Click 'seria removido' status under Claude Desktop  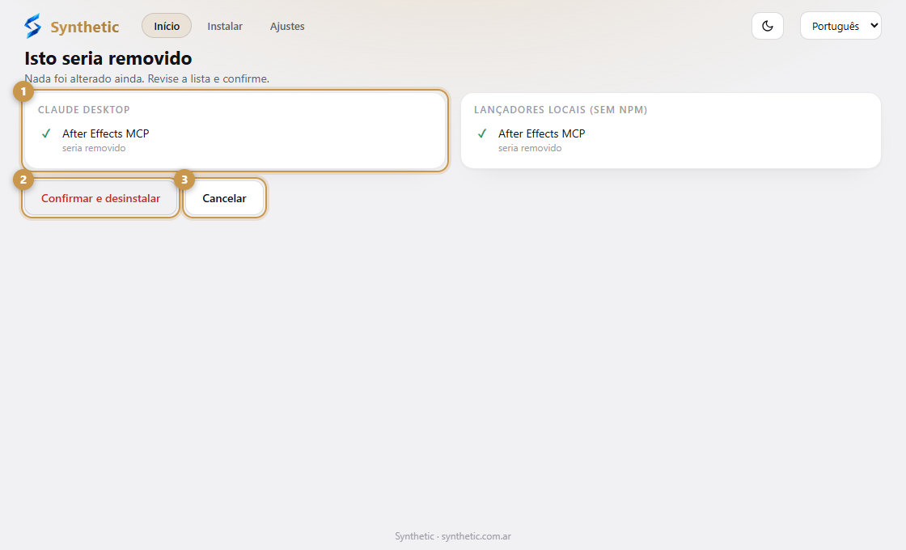pyautogui.click(x=94, y=148)
